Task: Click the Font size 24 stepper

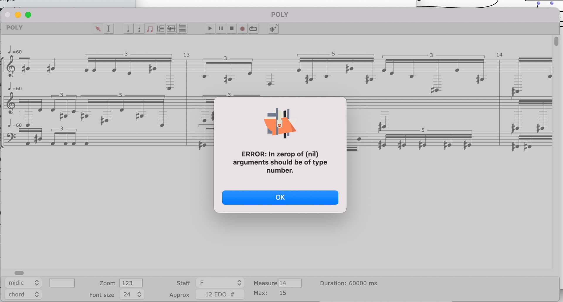Action: [139, 294]
